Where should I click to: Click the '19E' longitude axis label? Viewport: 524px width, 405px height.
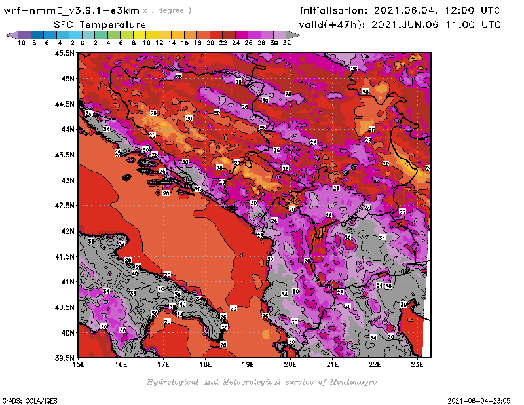coord(248,364)
